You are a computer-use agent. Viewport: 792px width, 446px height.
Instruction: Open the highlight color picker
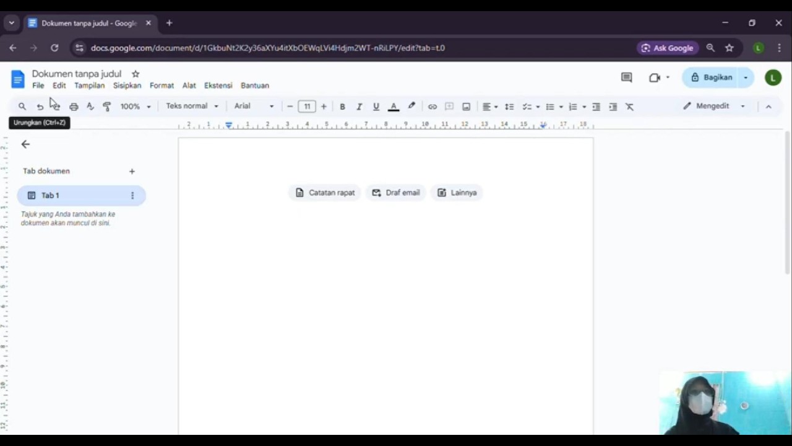(x=411, y=107)
